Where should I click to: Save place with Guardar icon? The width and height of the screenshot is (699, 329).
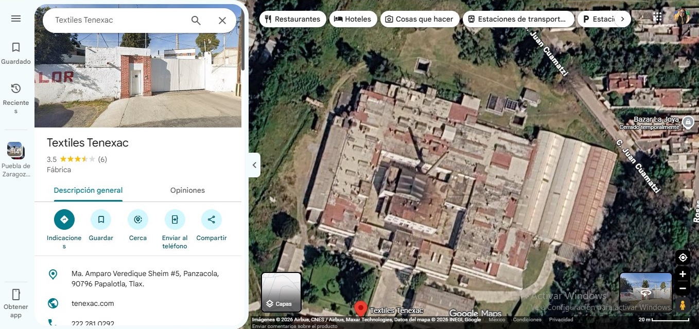pyautogui.click(x=101, y=220)
